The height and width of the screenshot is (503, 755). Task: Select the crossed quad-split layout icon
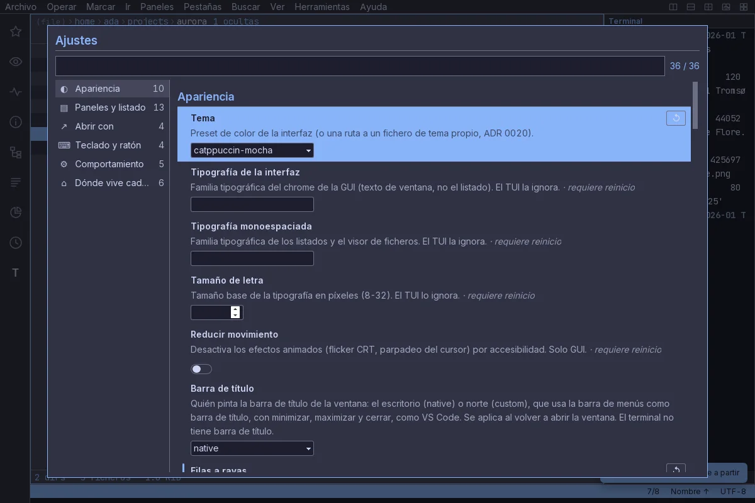coord(708,7)
